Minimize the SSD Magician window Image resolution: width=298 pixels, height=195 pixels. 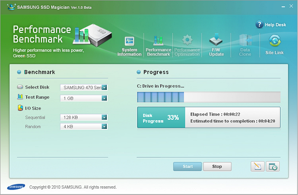283,6
